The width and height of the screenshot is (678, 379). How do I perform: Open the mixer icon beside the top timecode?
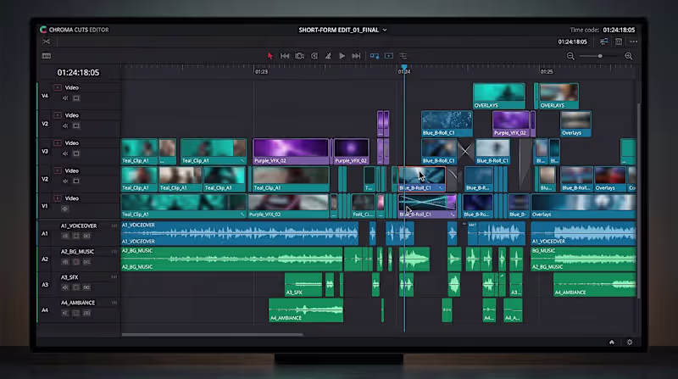603,42
